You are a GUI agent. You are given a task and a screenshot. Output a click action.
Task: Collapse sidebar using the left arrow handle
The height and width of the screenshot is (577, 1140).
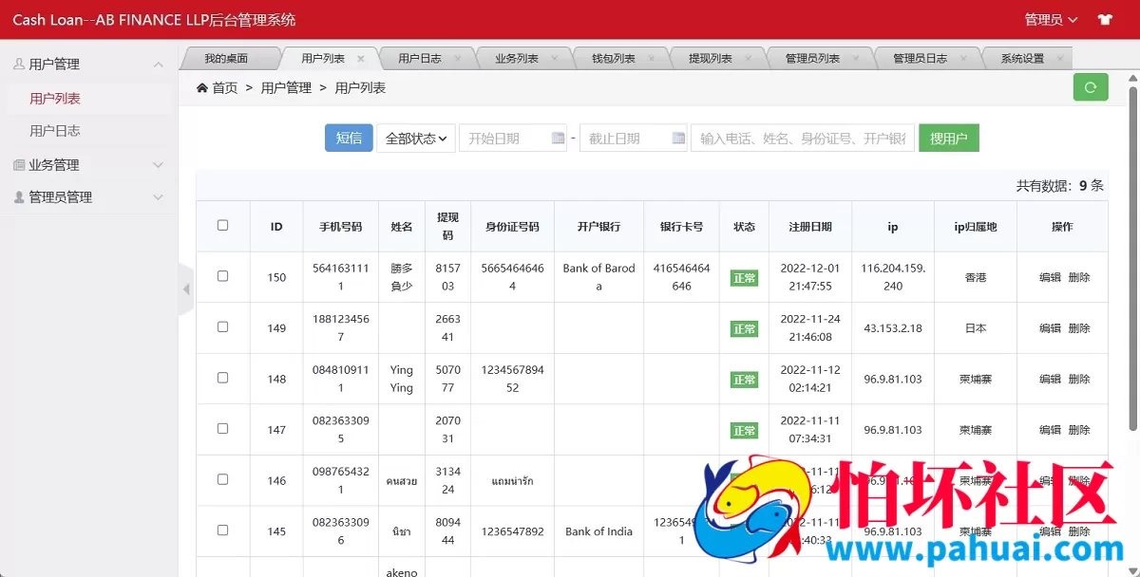(x=186, y=288)
